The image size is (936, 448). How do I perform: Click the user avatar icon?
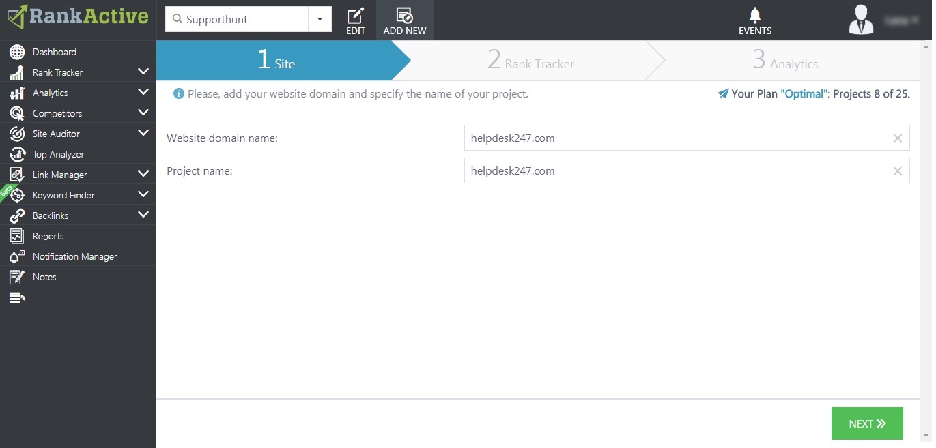[x=861, y=19]
